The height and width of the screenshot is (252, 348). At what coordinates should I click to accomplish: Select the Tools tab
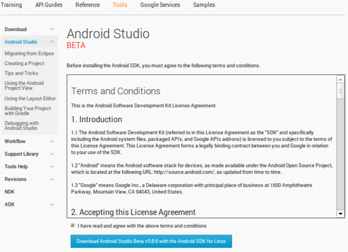click(x=120, y=5)
